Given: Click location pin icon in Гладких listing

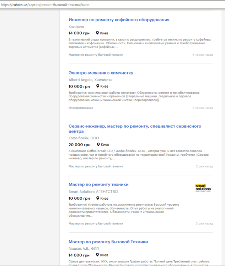Looking at the screenshot, I should click(x=97, y=255).
